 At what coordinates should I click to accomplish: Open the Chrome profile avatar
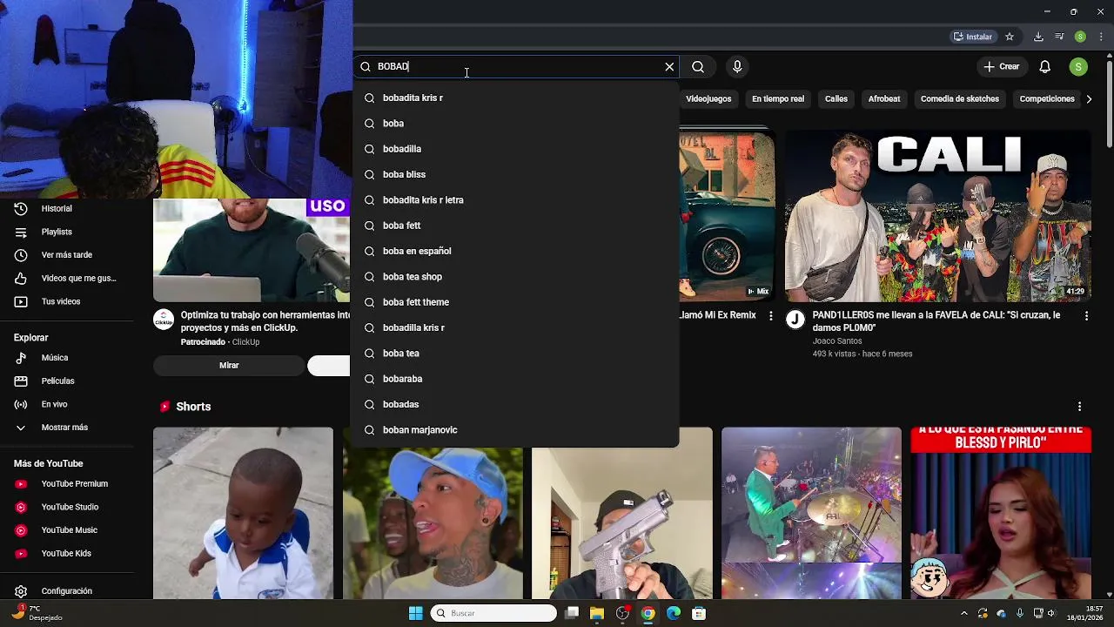1080,37
